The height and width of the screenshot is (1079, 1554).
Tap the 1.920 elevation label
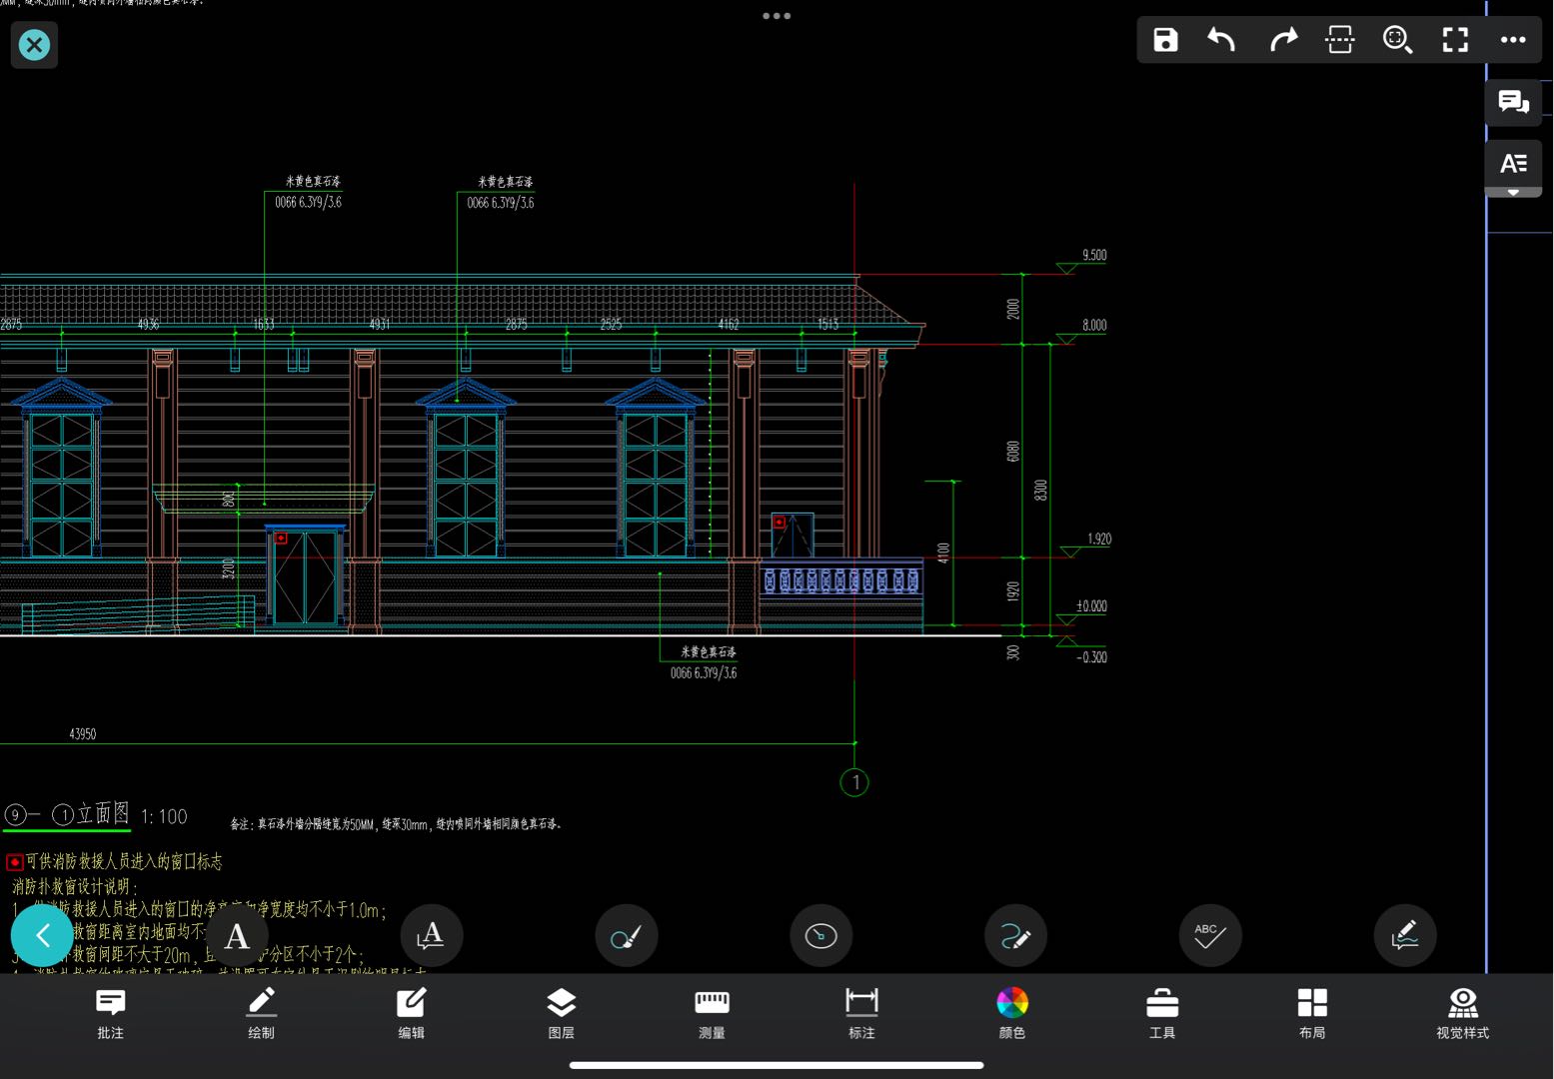click(1099, 539)
